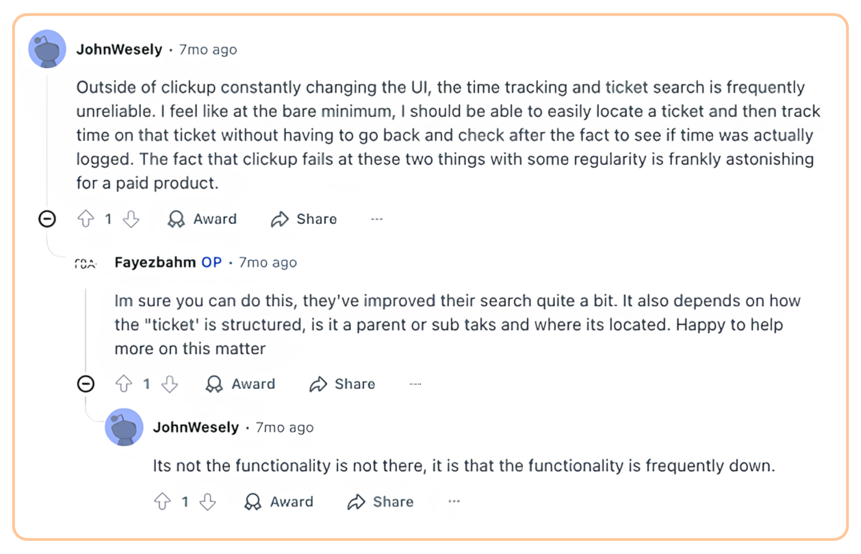The image size is (861, 554).
Task: Give an award to the bottom reply
Action: 278,501
